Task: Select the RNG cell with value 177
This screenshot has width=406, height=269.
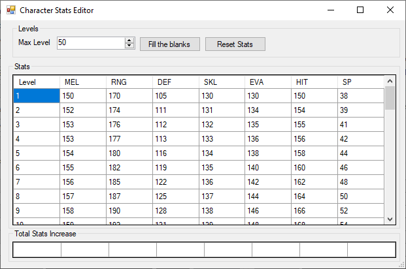Action: [129, 139]
